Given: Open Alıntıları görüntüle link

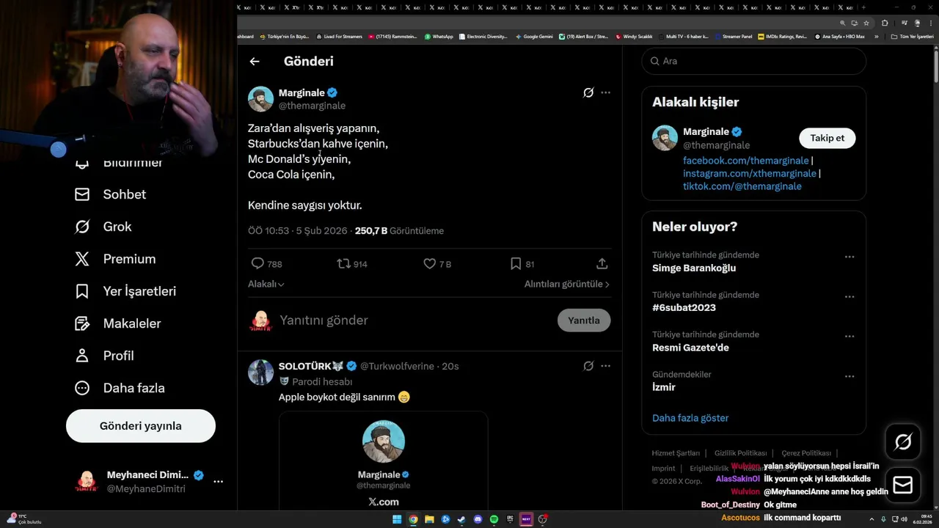Looking at the screenshot, I should pos(566,284).
